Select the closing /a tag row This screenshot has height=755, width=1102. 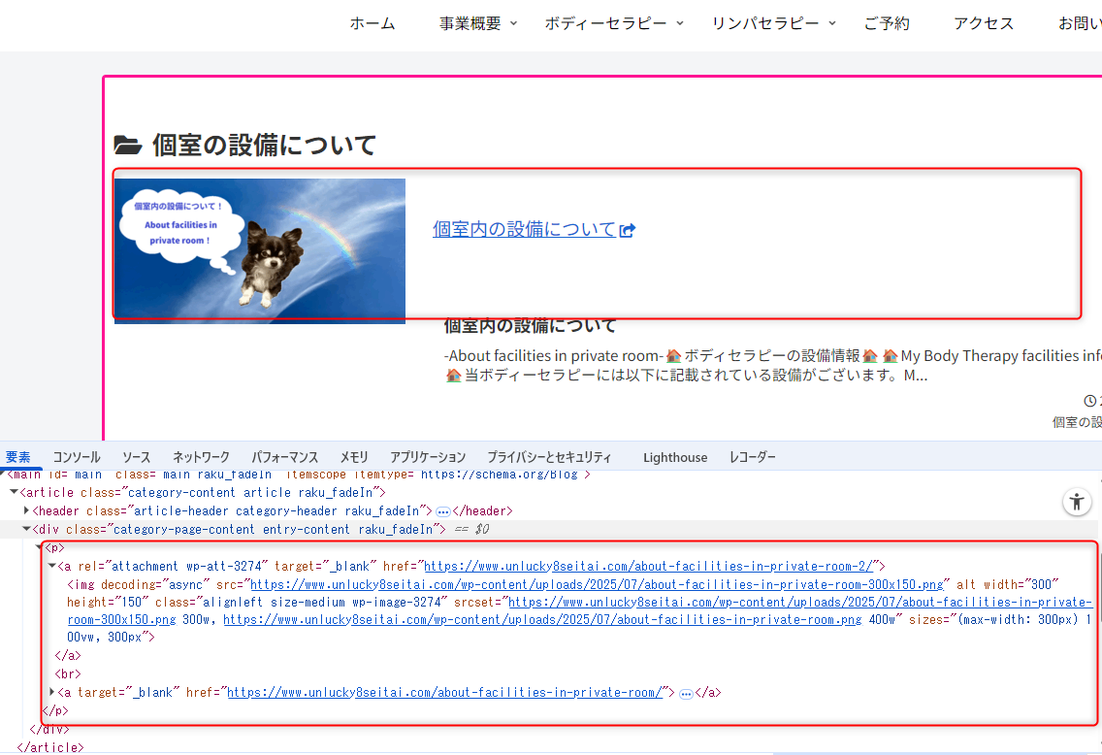(68, 655)
